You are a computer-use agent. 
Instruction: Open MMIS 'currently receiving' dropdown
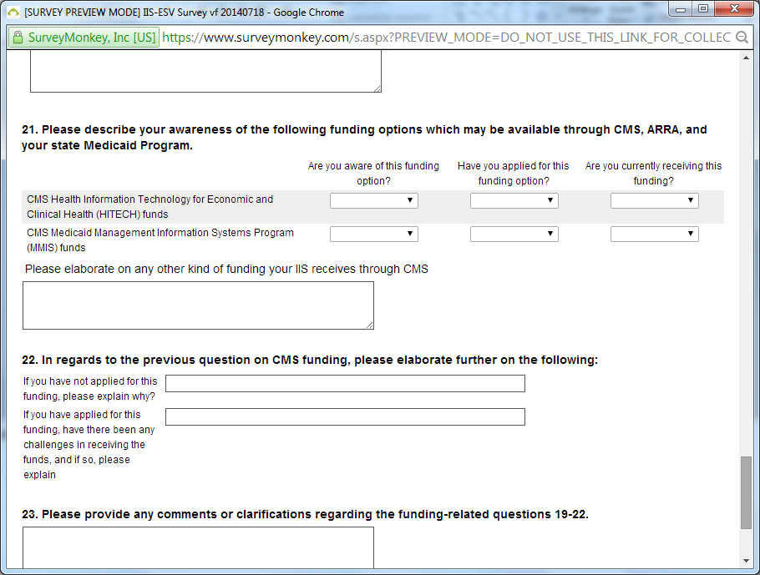[654, 234]
